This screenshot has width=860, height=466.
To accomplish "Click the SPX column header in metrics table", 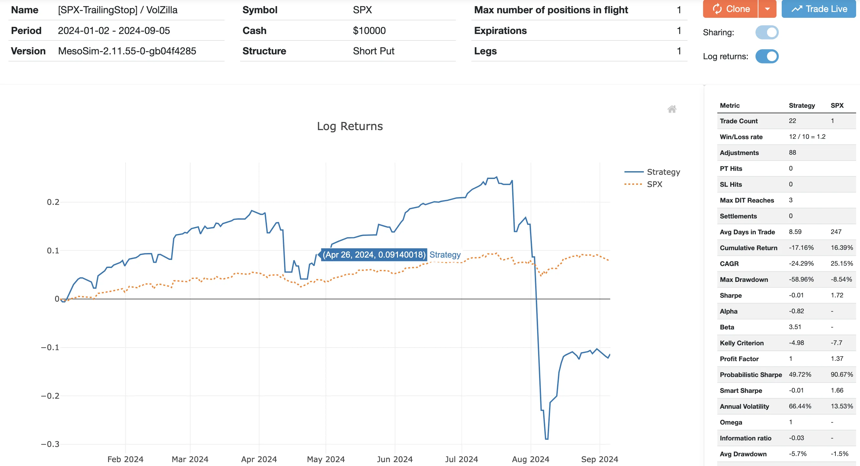I will coord(837,105).
